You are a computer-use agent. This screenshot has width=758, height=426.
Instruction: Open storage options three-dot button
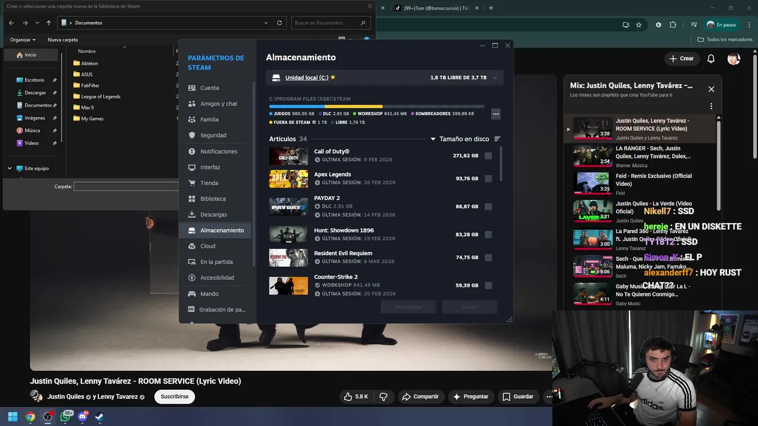click(496, 114)
